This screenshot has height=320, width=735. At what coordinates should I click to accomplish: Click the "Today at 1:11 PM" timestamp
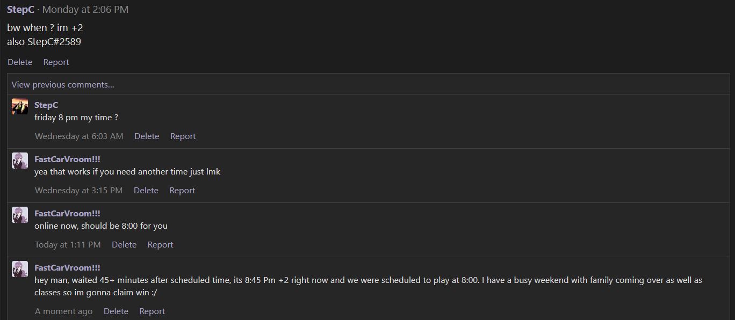[x=68, y=245]
